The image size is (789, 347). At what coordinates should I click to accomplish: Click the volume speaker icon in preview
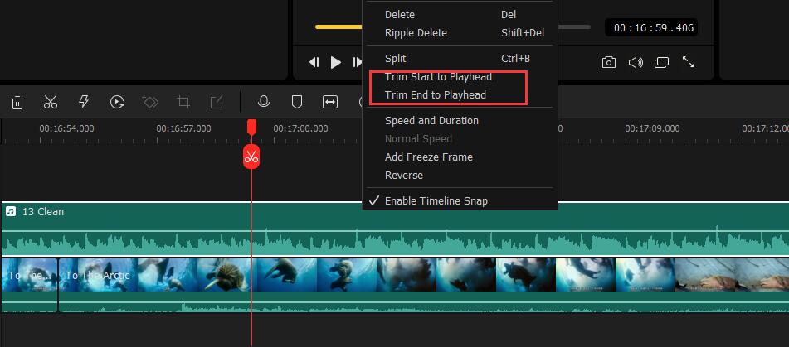[636, 62]
